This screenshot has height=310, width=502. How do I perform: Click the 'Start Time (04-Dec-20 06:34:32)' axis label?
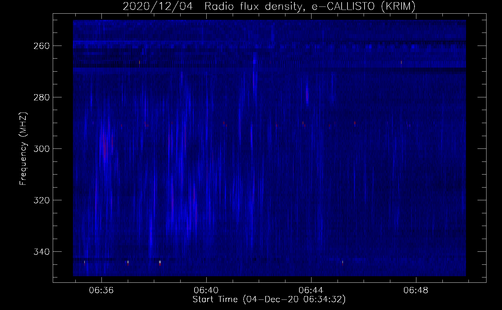click(269, 299)
